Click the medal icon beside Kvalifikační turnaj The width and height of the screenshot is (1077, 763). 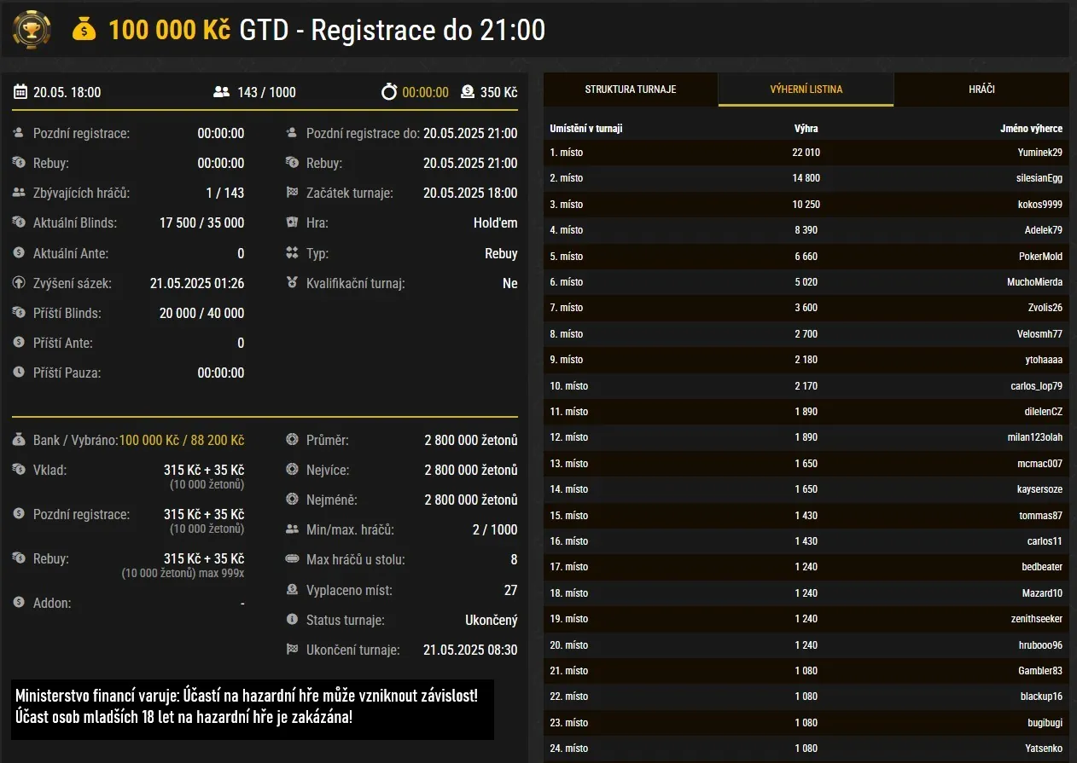pos(292,283)
